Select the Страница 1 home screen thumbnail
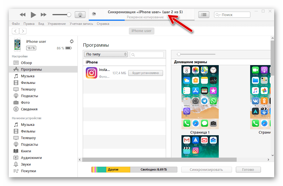 click(200, 97)
